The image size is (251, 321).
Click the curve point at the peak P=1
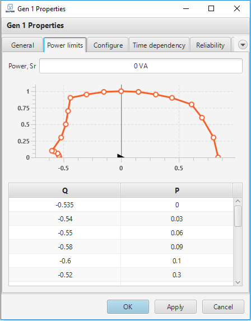tap(121, 91)
